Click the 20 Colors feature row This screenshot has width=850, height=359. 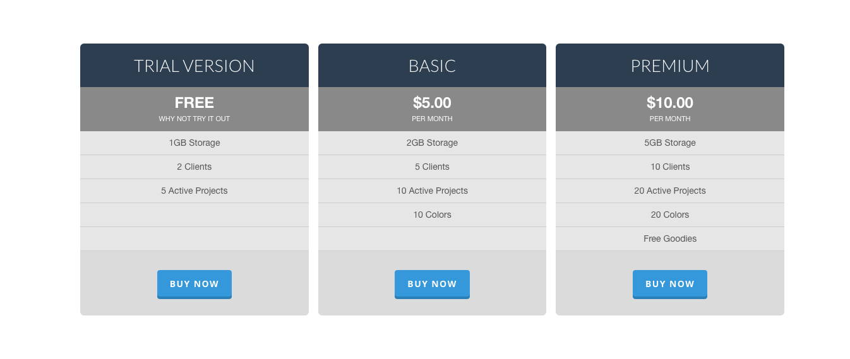[x=670, y=215]
